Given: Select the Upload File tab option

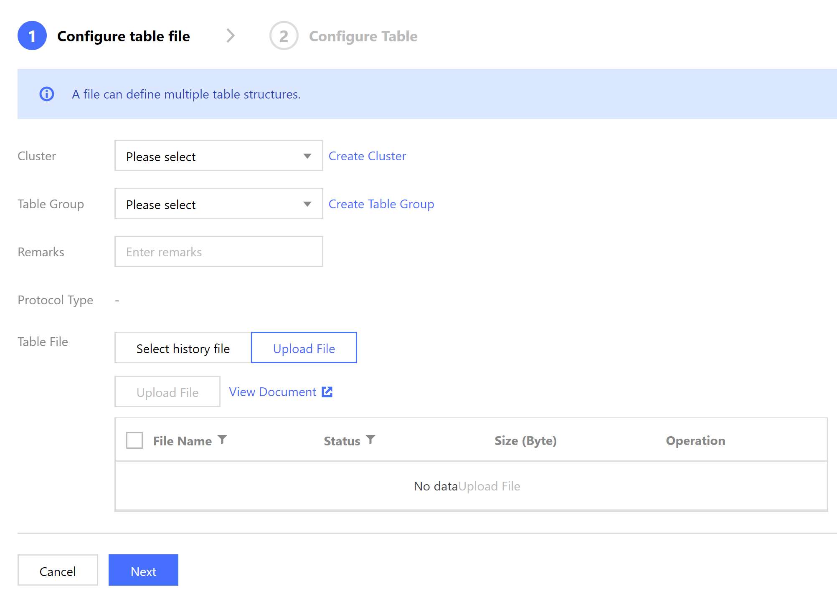Looking at the screenshot, I should pos(304,348).
